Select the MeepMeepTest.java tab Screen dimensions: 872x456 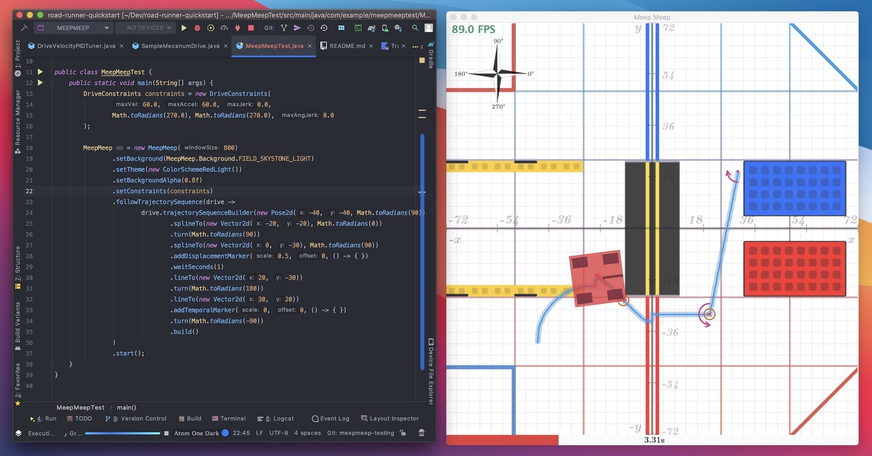(x=274, y=46)
